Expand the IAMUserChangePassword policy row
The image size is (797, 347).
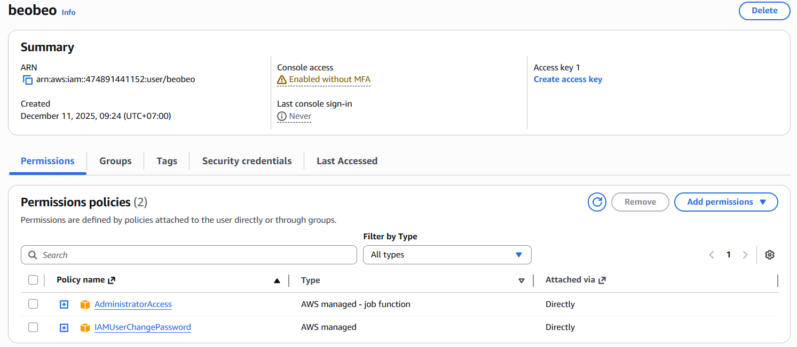tap(64, 328)
